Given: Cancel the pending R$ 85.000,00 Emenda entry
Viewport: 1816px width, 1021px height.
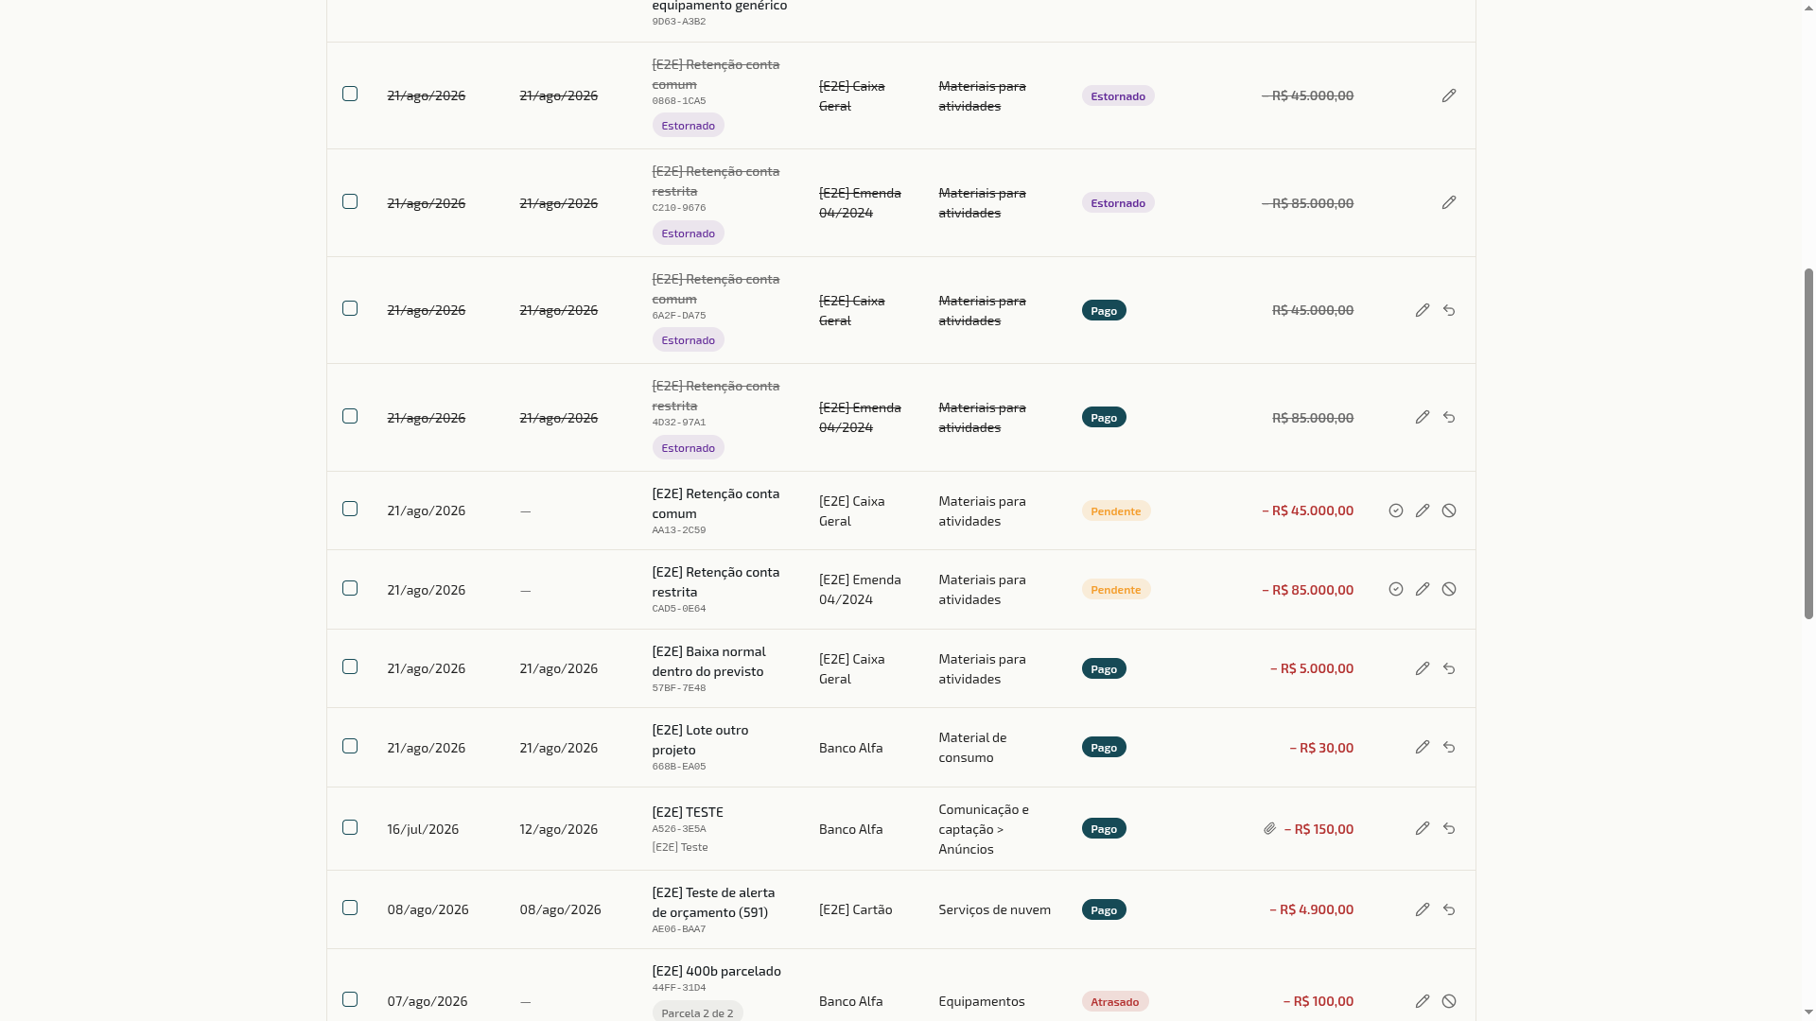Looking at the screenshot, I should tap(1449, 589).
